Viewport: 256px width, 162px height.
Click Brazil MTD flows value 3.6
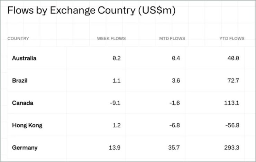tap(176, 80)
